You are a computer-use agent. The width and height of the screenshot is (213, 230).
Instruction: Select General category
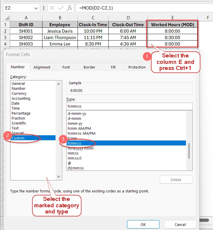33,83
